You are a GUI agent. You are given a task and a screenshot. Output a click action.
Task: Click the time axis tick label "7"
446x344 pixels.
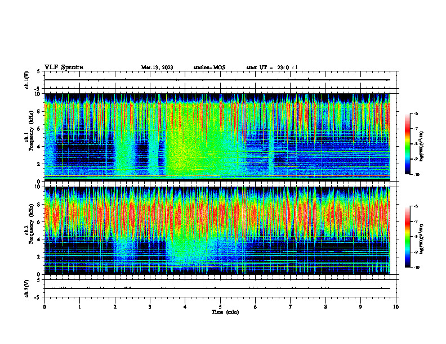point(291,307)
